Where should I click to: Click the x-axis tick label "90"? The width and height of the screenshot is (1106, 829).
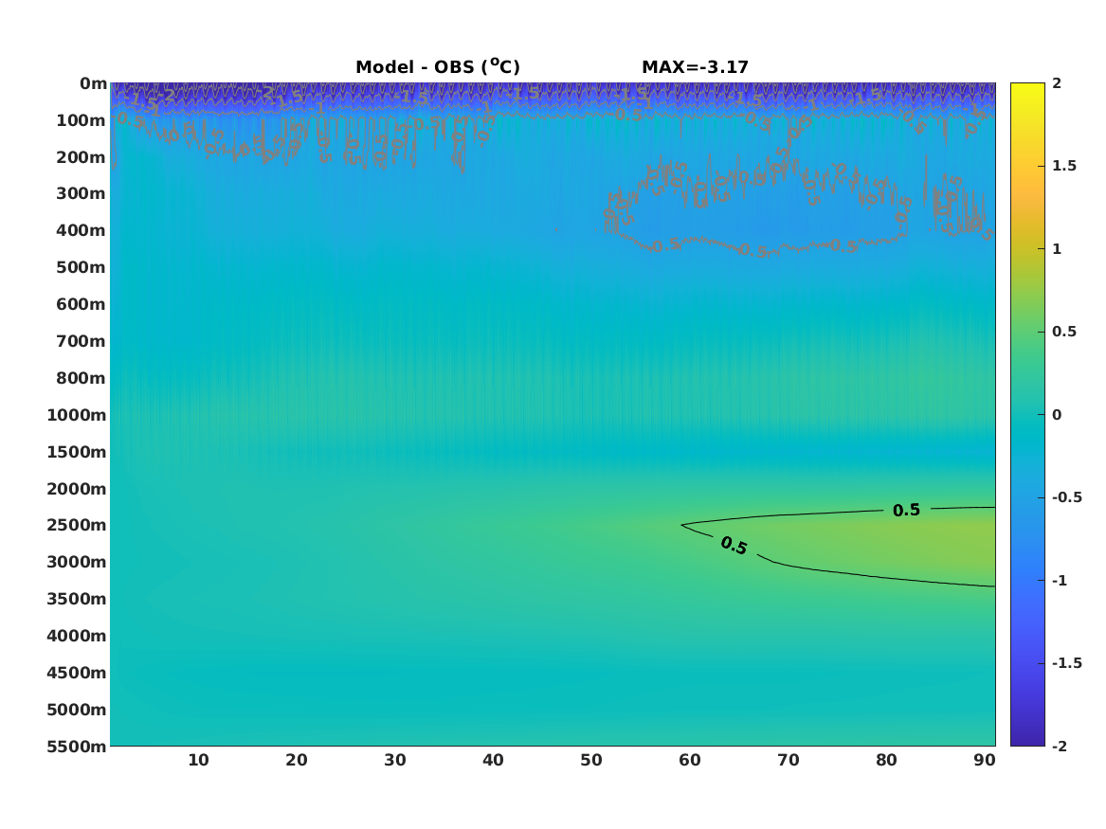tap(985, 761)
